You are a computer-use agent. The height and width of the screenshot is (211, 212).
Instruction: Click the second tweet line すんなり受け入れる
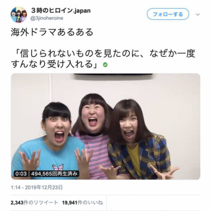click(54, 64)
